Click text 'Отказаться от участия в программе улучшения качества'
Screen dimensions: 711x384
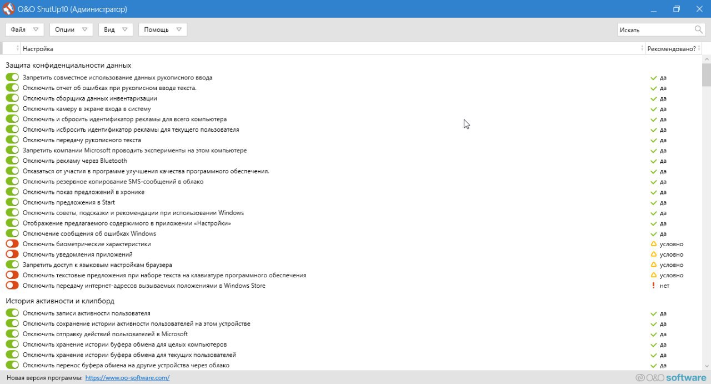coord(146,171)
